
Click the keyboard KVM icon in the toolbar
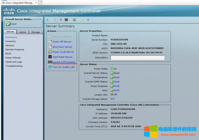[66, 20]
